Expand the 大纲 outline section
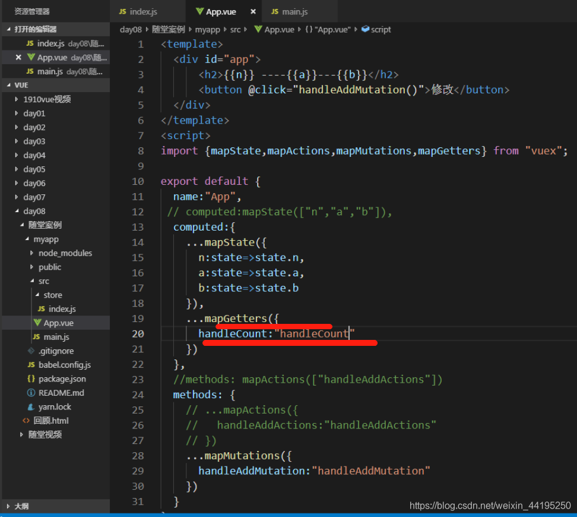Image resolution: width=577 pixels, height=517 pixels. point(8,506)
